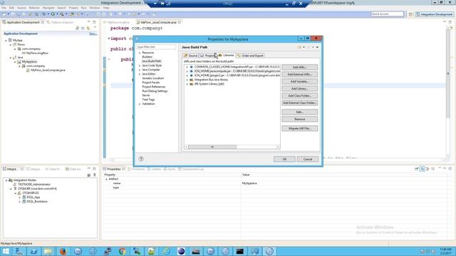Expand the Java Compiler category
Image resolution: width=456 pixels, height=256 pixels.
click(140, 70)
